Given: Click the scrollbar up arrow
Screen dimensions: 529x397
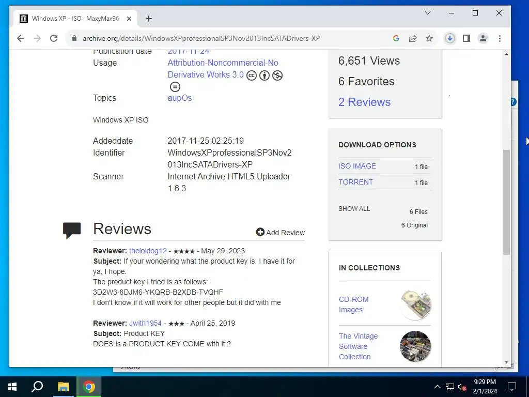Looking at the screenshot, I should click(506, 54).
